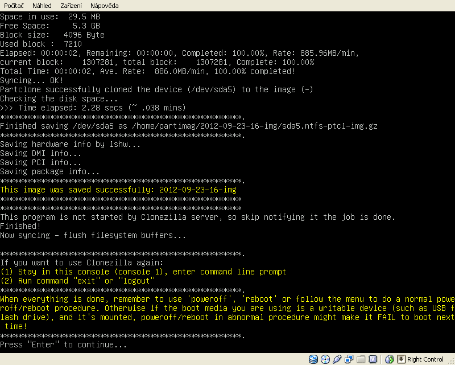Click the keyboard capture arrow icon
Image resolution: width=455 pixels, height=365 pixels.
(401, 359)
